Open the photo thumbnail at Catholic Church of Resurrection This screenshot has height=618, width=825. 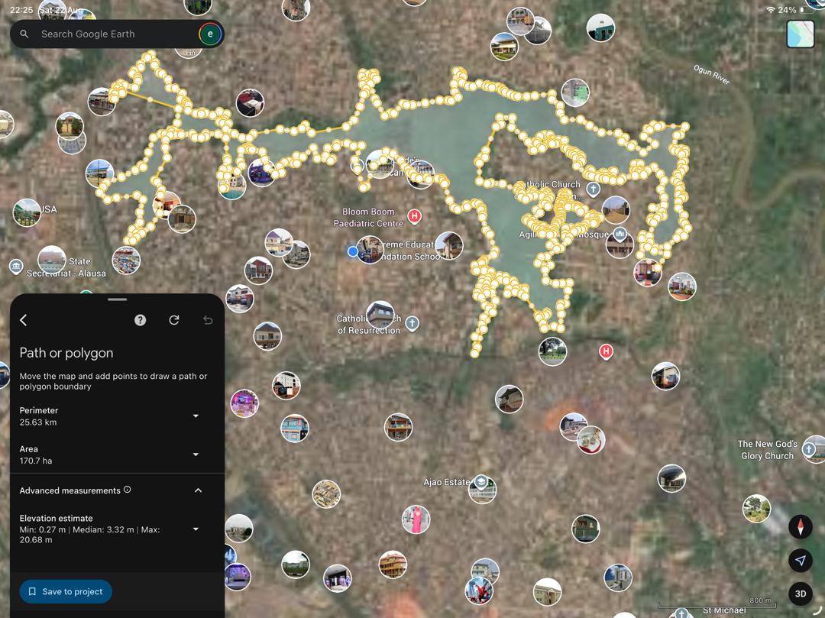pos(380,315)
